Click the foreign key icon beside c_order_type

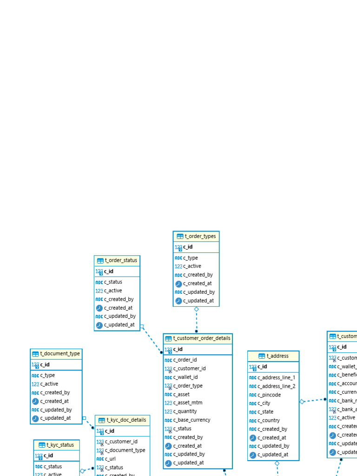pyautogui.click(x=168, y=386)
